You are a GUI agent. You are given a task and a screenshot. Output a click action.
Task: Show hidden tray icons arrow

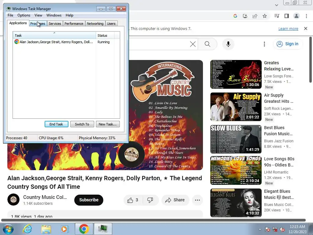point(260,229)
